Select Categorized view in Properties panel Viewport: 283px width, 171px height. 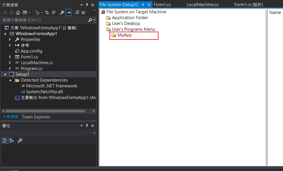[5, 141]
